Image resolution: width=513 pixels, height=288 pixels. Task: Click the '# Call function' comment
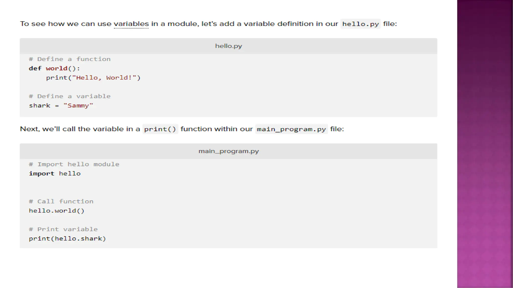pos(61,201)
